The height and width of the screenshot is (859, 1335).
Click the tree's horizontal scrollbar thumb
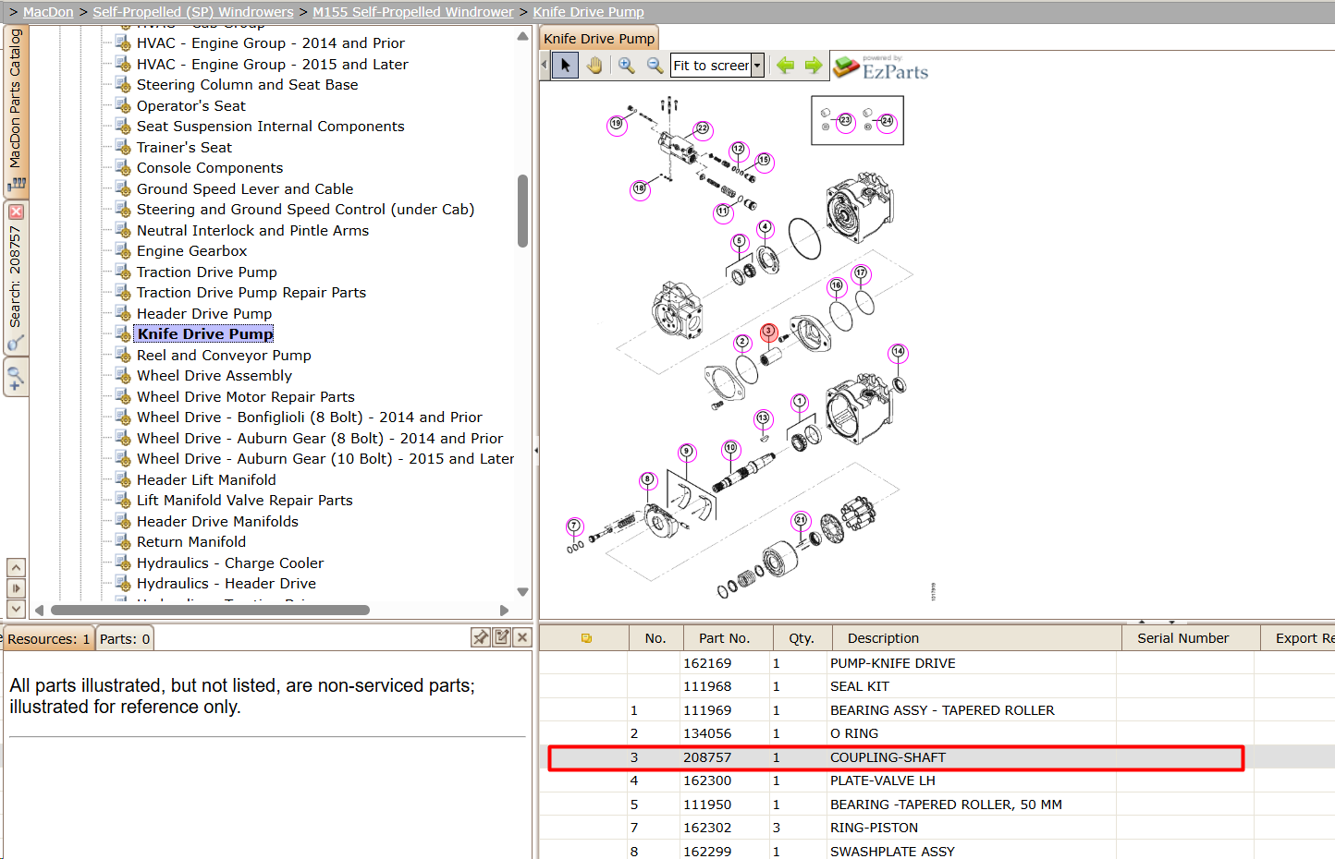coord(210,610)
